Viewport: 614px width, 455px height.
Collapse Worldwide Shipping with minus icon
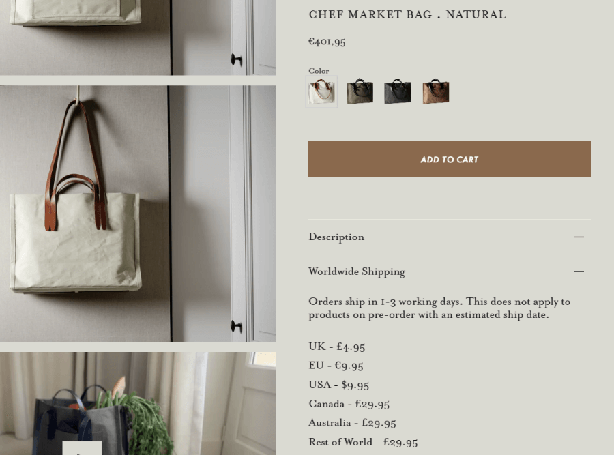pyautogui.click(x=579, y=271)
